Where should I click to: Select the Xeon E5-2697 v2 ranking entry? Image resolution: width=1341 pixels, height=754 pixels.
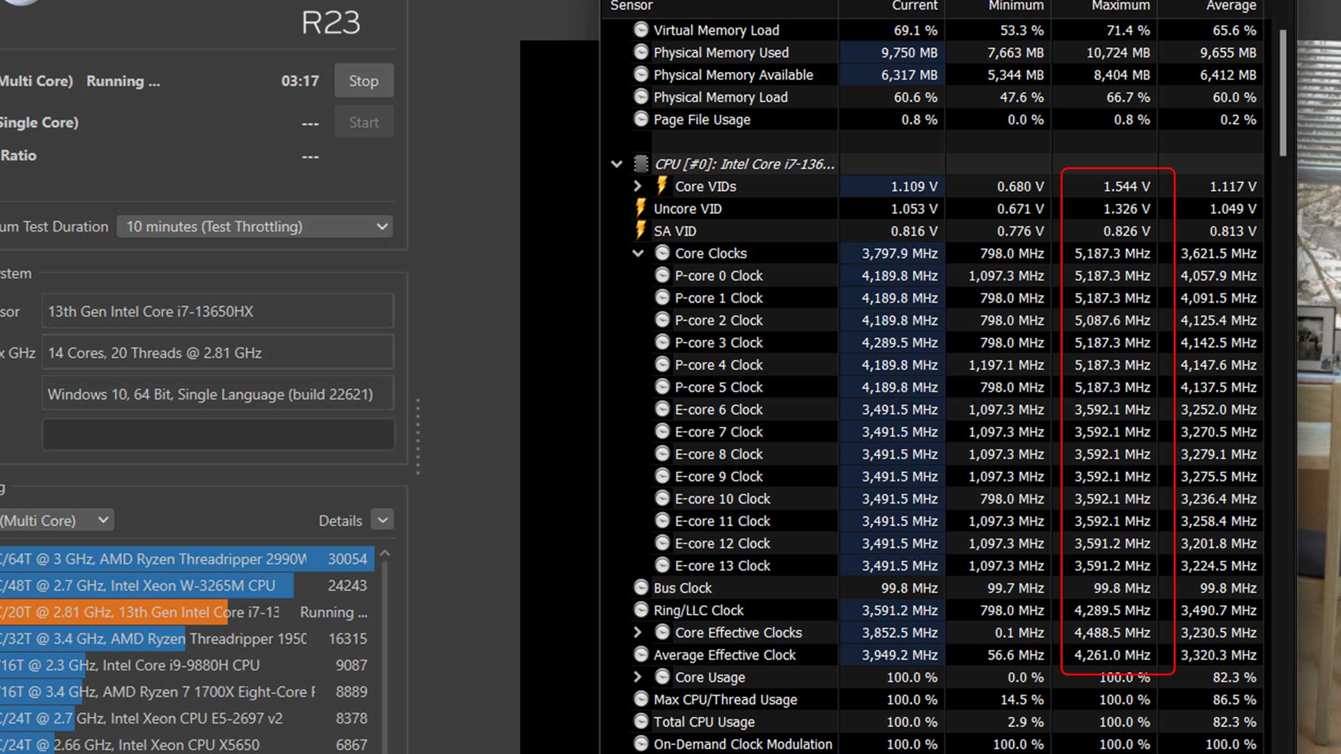[x=187, y=718]
